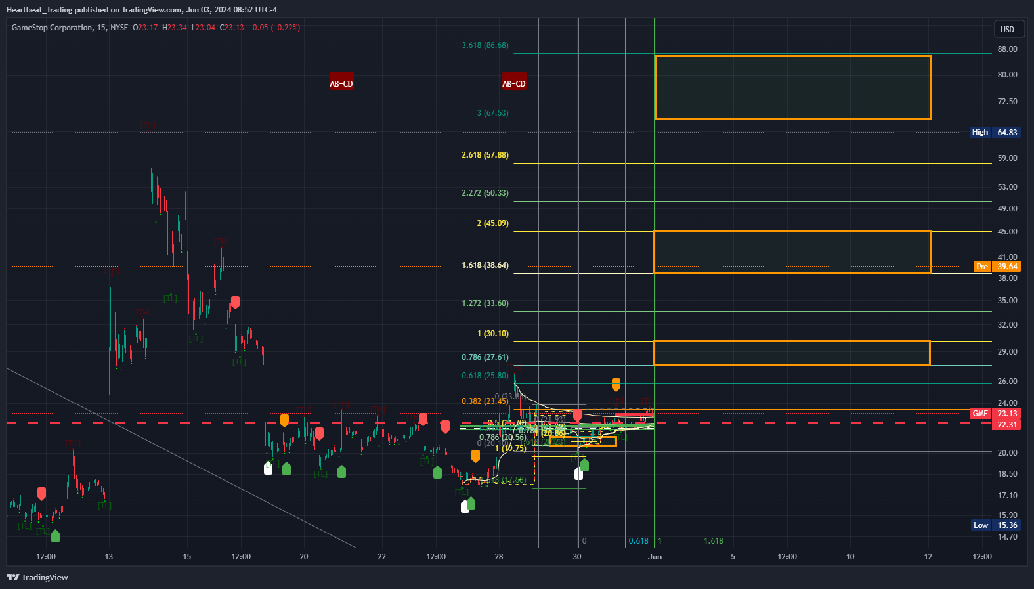Click the GME 23.13 last price label
1034x589 pixels.
tap(995, 413)
